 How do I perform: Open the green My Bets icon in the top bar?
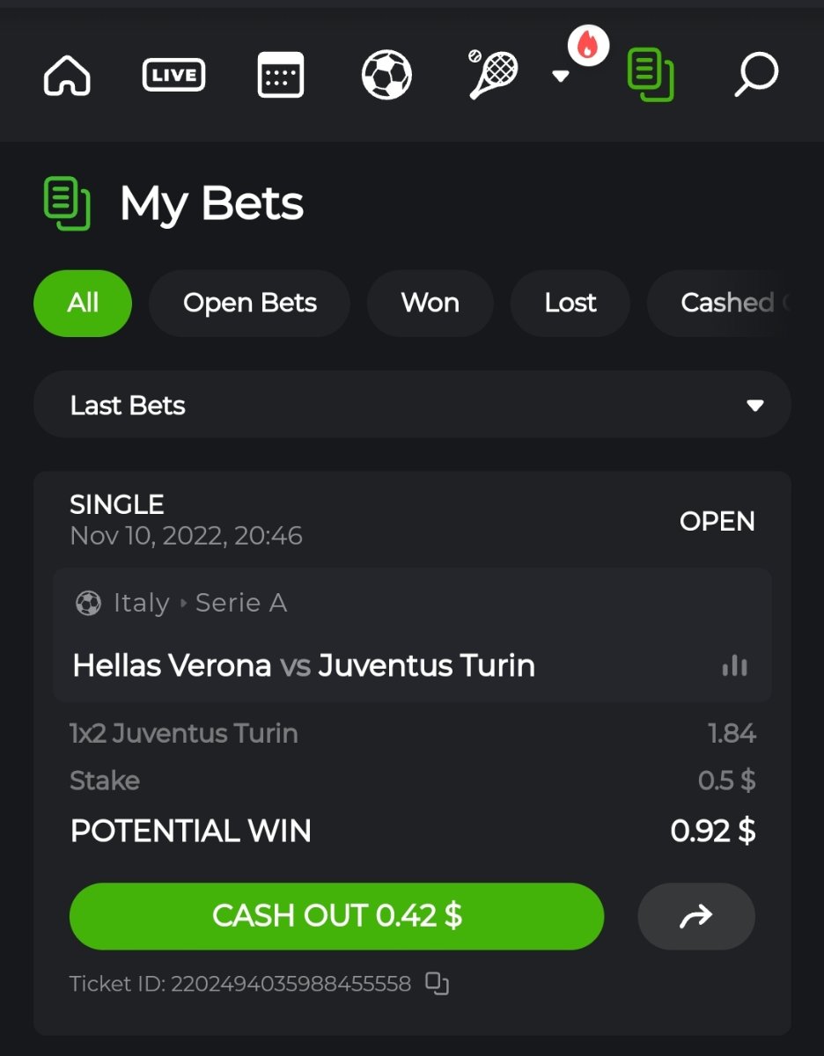pos(651,75)
